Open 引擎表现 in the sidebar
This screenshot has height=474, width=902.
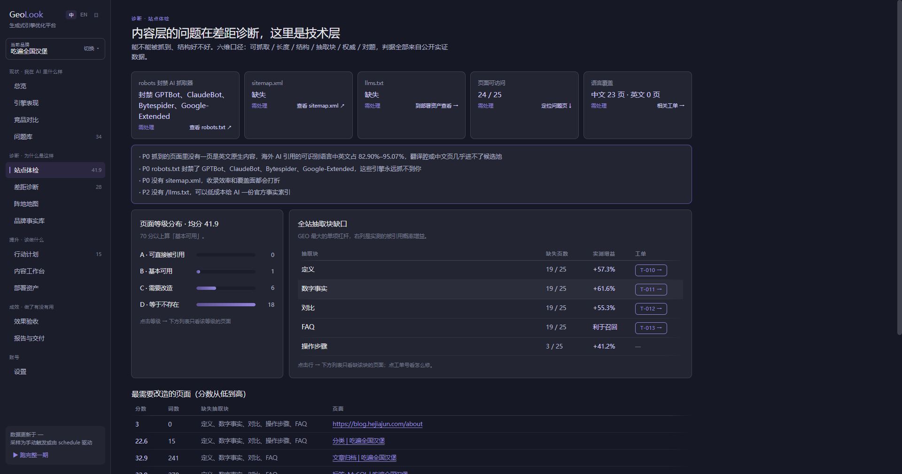click(55, 103)
